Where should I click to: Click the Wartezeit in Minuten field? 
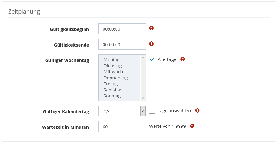click(122, 127)
